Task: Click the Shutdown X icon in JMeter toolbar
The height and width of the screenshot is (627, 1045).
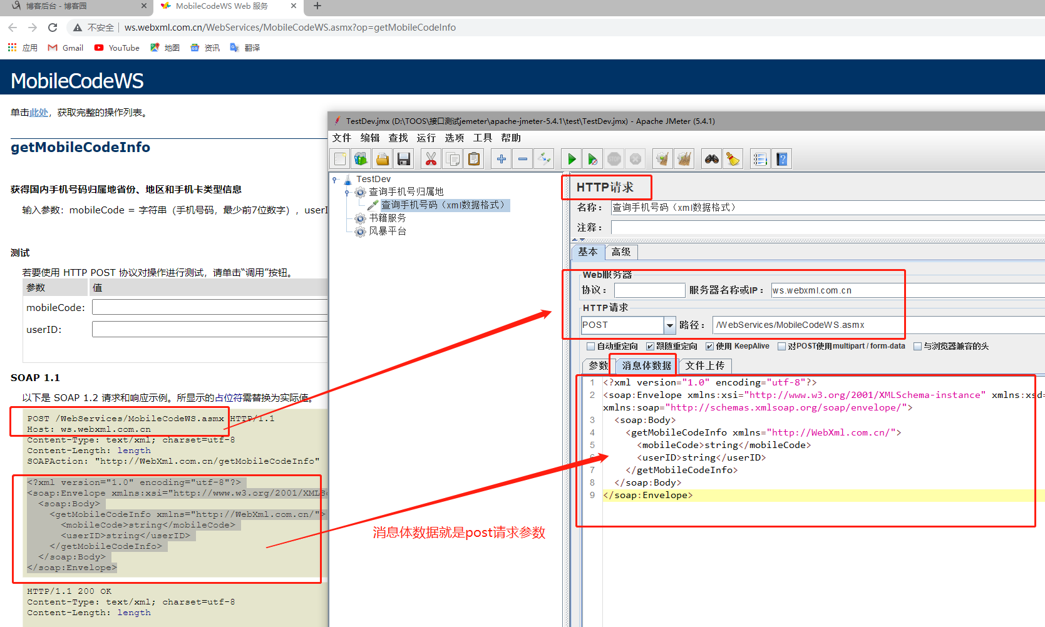Action: (636, 159)
